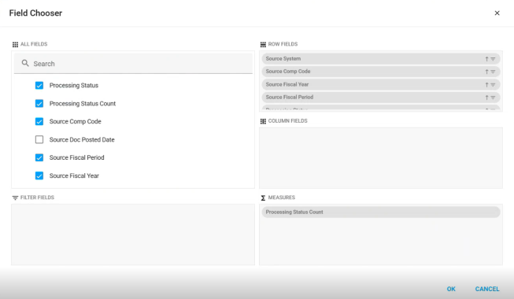This screenshot has width=514, height=299.
Task: Click CANCEL to discard changes
Action: click(487, 289)
